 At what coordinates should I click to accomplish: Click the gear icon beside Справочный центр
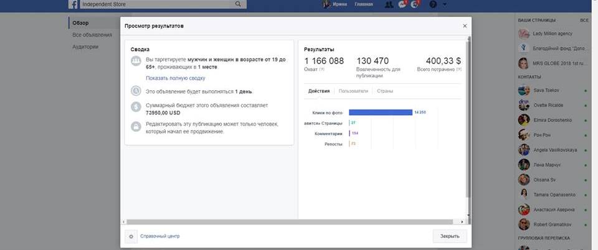tap(131, 236)
